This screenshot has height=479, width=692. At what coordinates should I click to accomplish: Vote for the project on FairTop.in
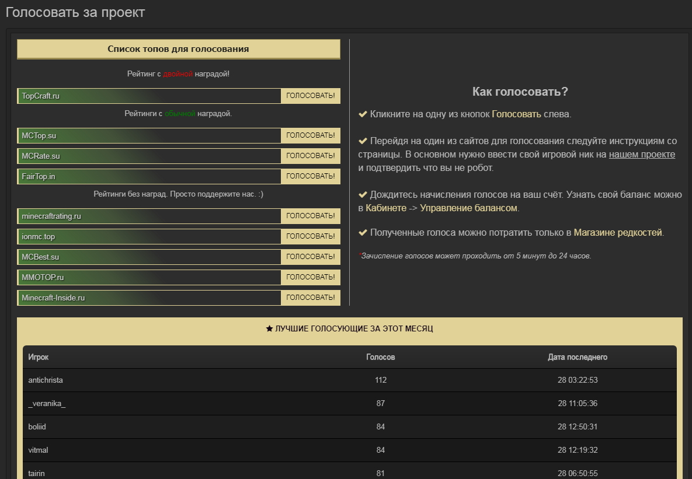point(310,176)
